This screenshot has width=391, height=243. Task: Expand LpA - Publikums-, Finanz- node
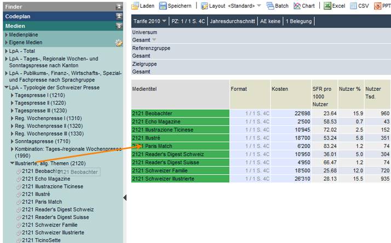click(x=7, y=73)
